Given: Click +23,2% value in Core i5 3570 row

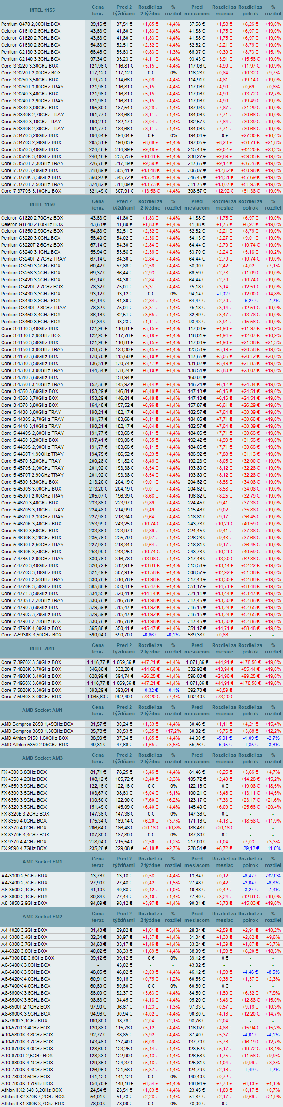Looking at the screenshot, I should tap(273, 149).
